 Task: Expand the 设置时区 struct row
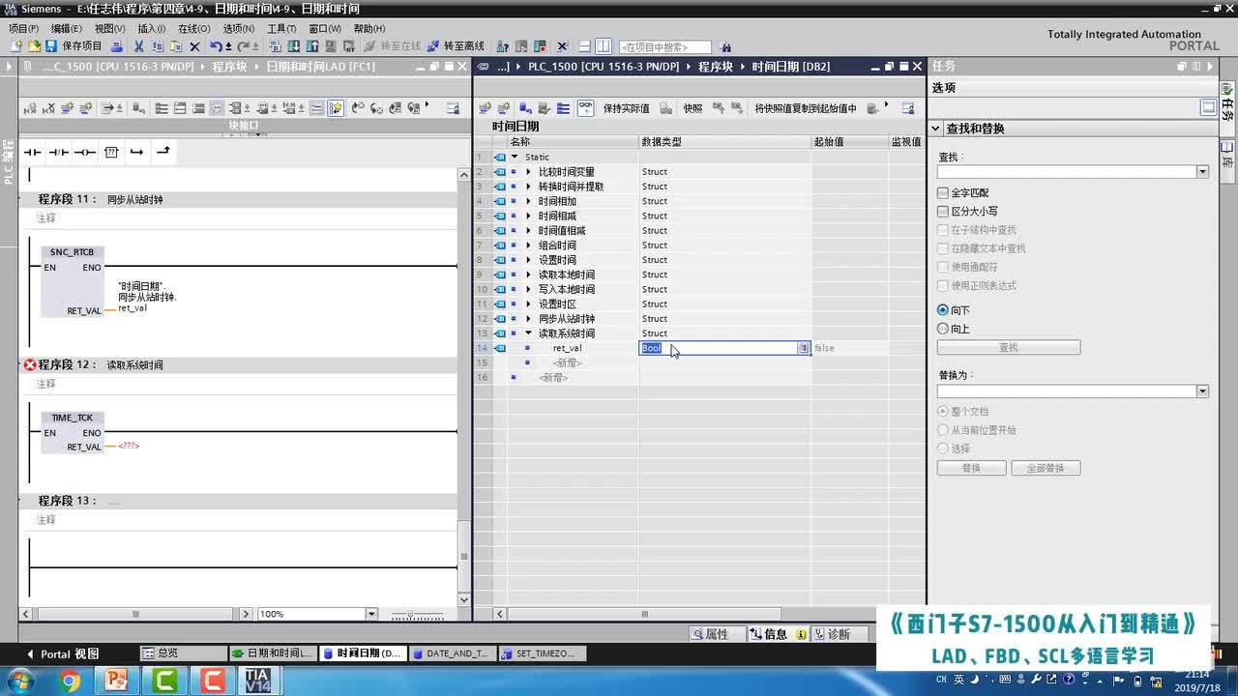tap(528, 304)
